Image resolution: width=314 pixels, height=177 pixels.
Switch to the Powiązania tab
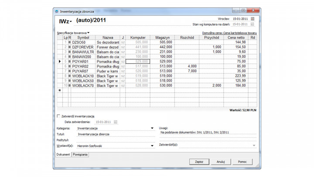[x=80, y=155]
